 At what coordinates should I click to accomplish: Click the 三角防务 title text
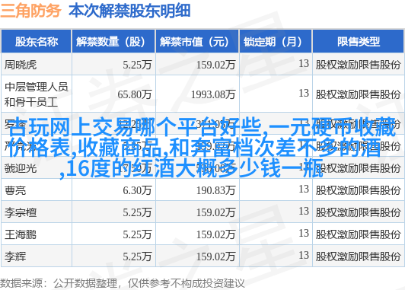click(30, 11)
